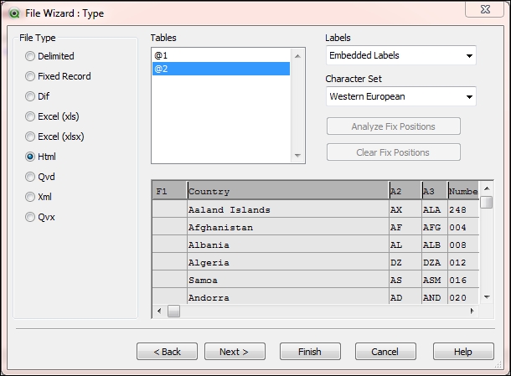
Task: Click preview grid scroll left arrow
Action: (x=159, y=311)
